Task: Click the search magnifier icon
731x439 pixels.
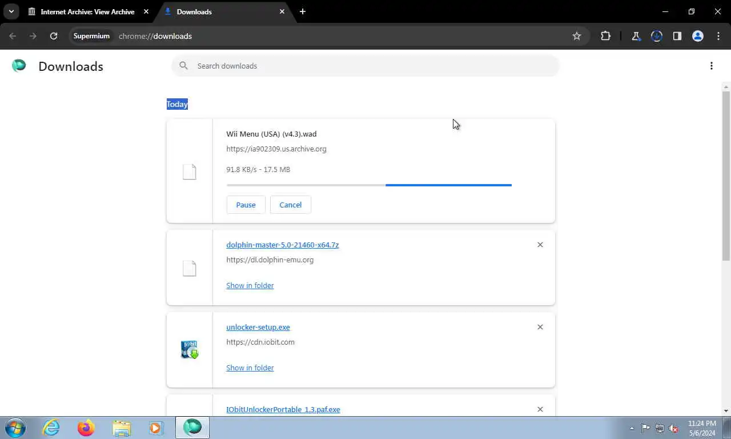Action: (x=183, y=66)
